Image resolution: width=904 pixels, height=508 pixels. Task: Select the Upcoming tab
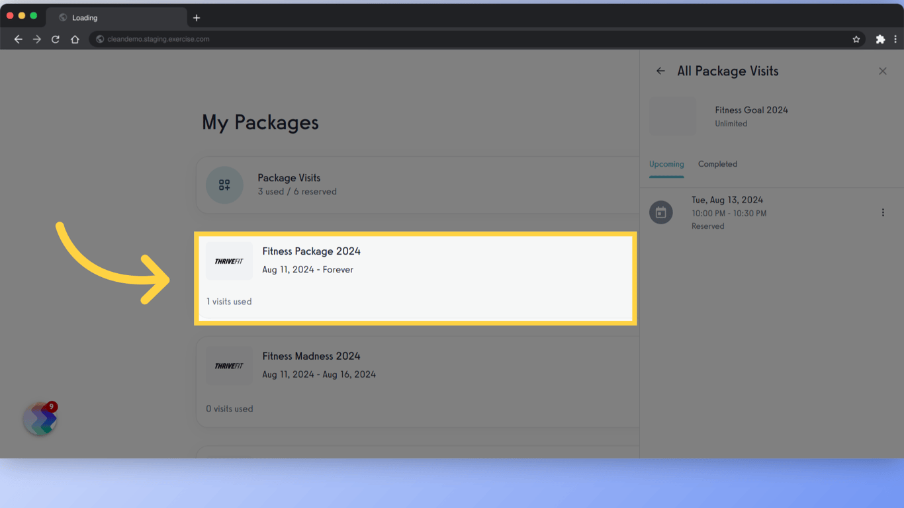pos(666,164)
